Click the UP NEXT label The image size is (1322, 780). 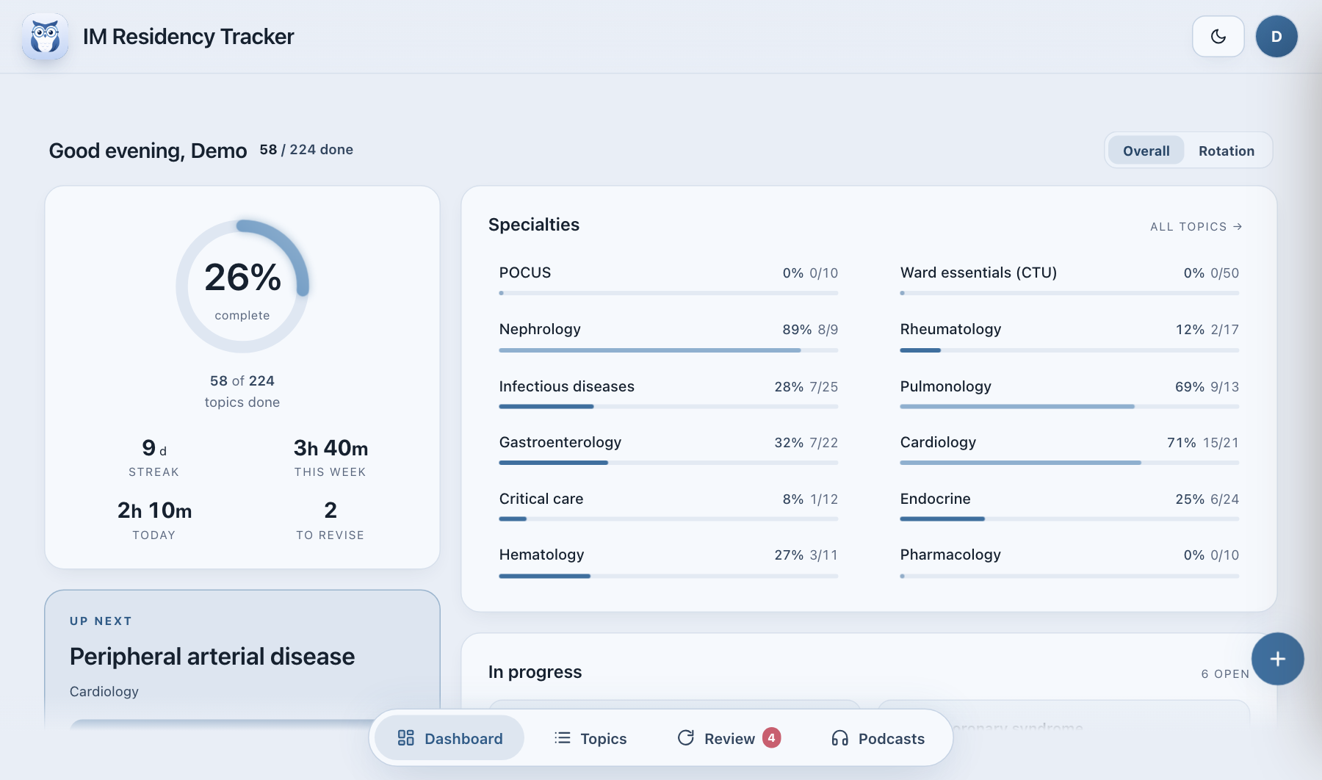point(101,621)
